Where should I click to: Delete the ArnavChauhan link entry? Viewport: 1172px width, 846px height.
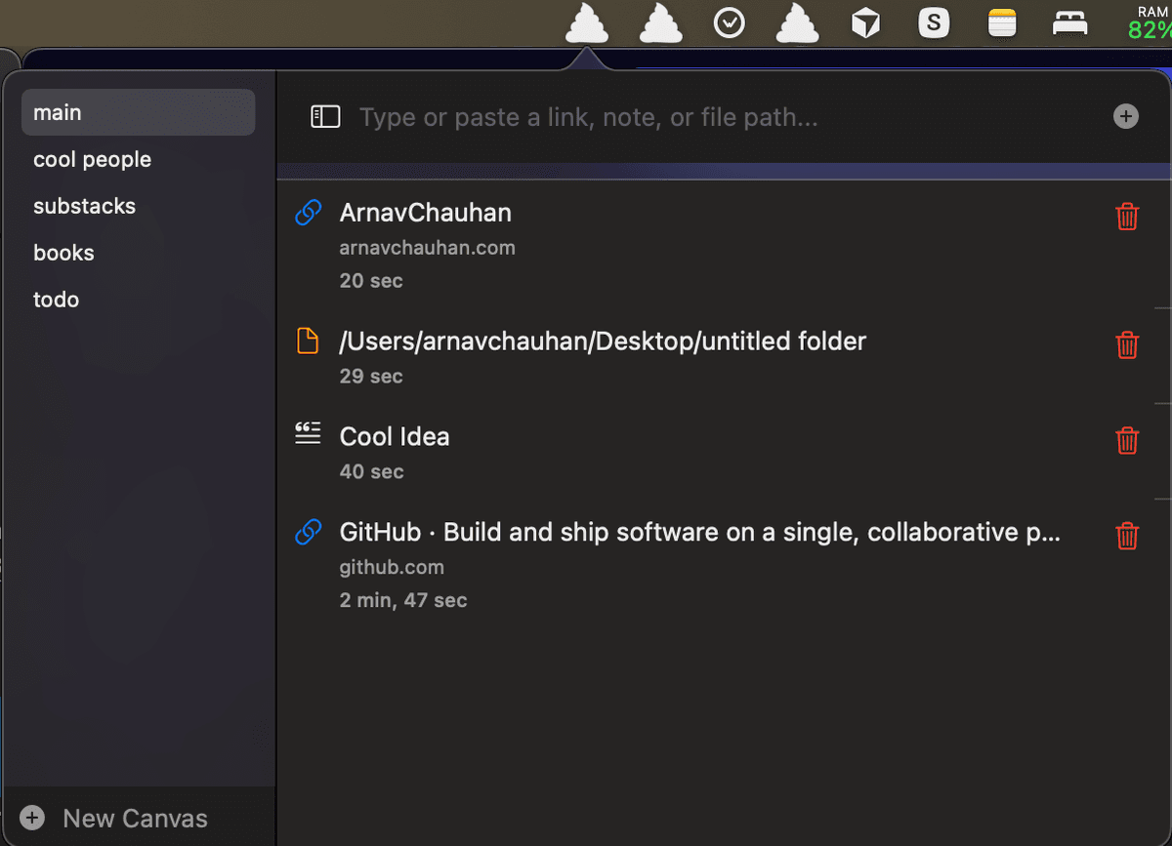click(1127, 216)
